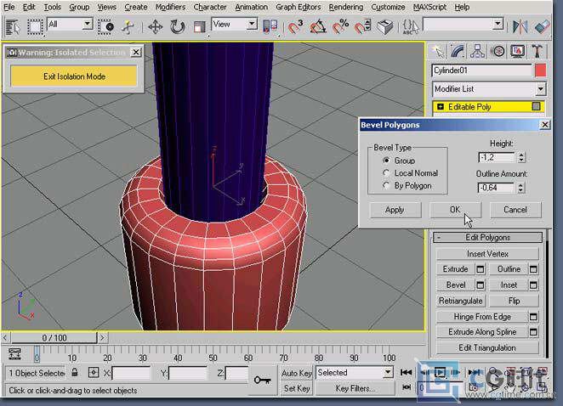The height and width of the screenshot is (406, 563).
Task: Collapse the Edit Polygons rollout
Action: 487,238
